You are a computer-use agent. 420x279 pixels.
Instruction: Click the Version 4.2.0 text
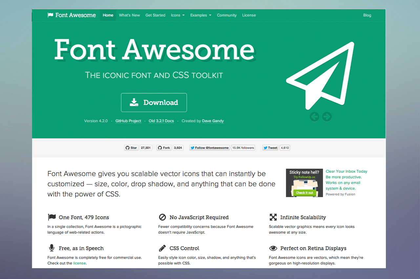click(x=96, y=121)
